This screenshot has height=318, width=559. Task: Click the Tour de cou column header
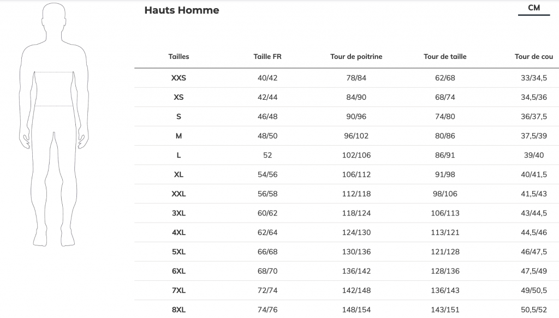point(533,57)
